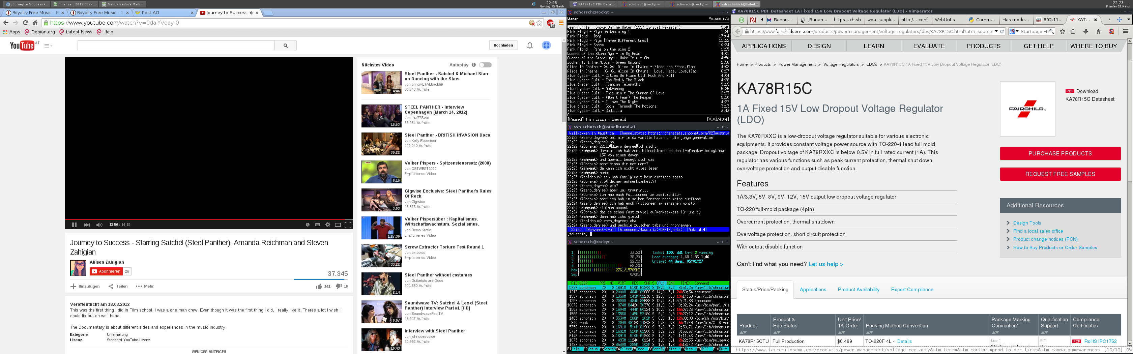Open YouTube player settings gear

pyautogui.click(x=328, y=225)
